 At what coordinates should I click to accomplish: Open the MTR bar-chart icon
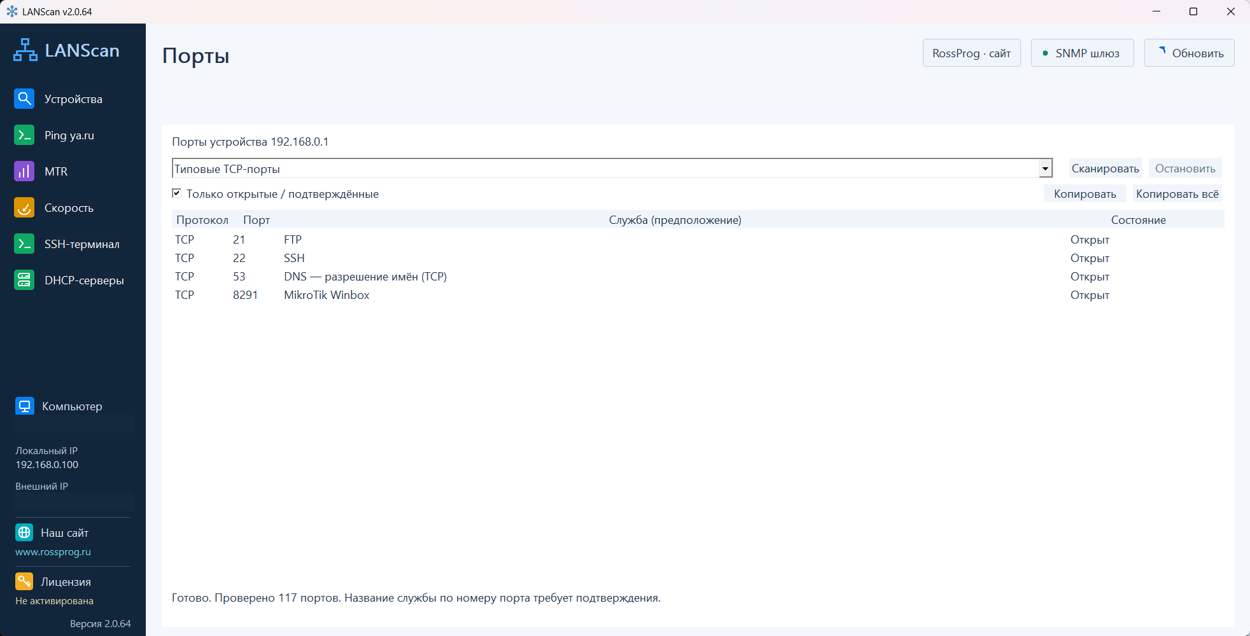coord(24,171)
